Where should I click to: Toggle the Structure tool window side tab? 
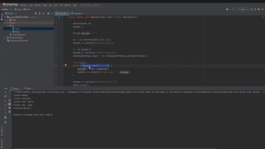(x=2, y=131)
